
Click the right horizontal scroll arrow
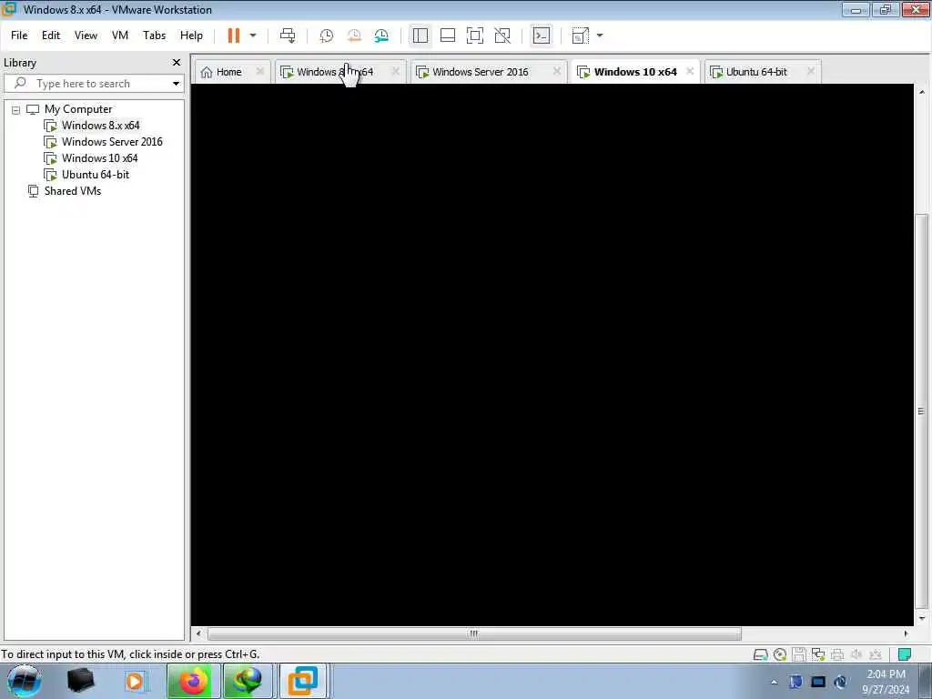click(x=906, y=633)
